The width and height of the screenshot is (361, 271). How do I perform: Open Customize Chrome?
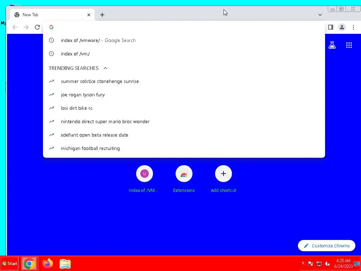coord(326,246)
